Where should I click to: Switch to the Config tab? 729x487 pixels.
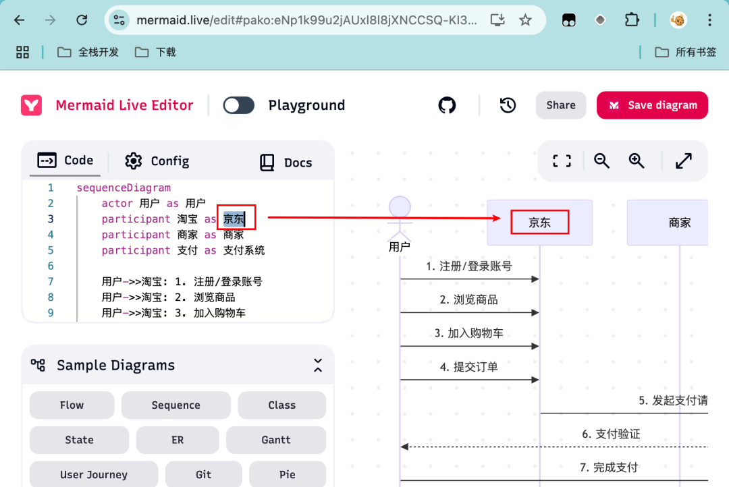(x=157, y=161)
